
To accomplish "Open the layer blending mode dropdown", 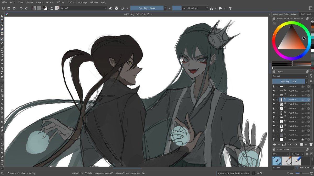I will [290, 76].
